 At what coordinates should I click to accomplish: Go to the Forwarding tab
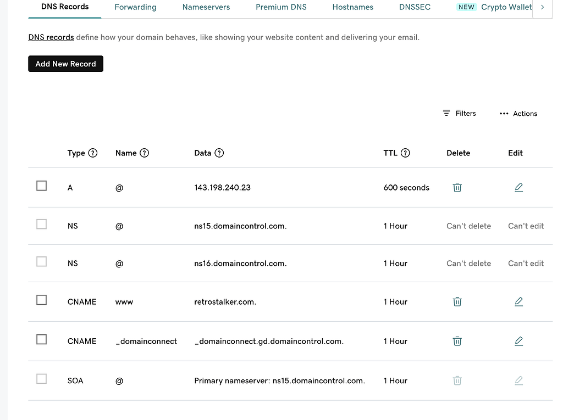[x=135, y=7]
